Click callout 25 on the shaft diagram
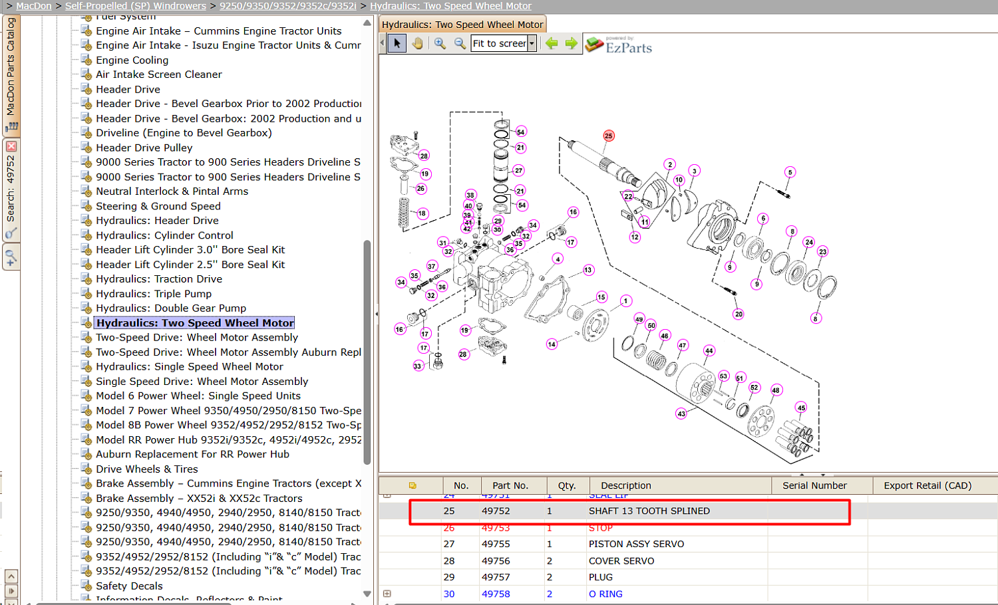This screenshot has width=998, height=605. [609, 136]
